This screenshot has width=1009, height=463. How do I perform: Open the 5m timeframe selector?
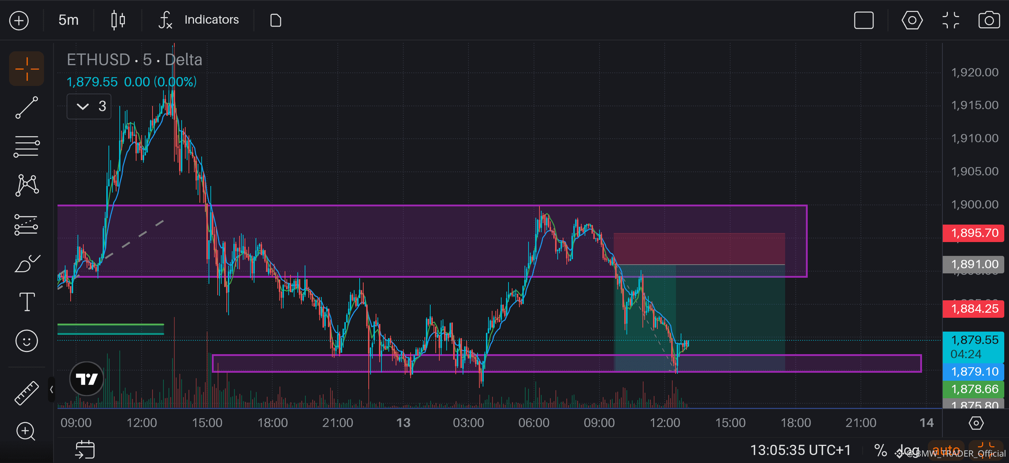68,20
